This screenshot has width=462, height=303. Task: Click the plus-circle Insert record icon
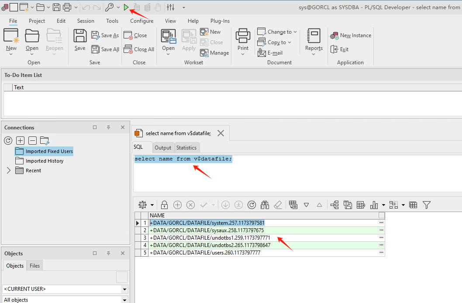177,205
